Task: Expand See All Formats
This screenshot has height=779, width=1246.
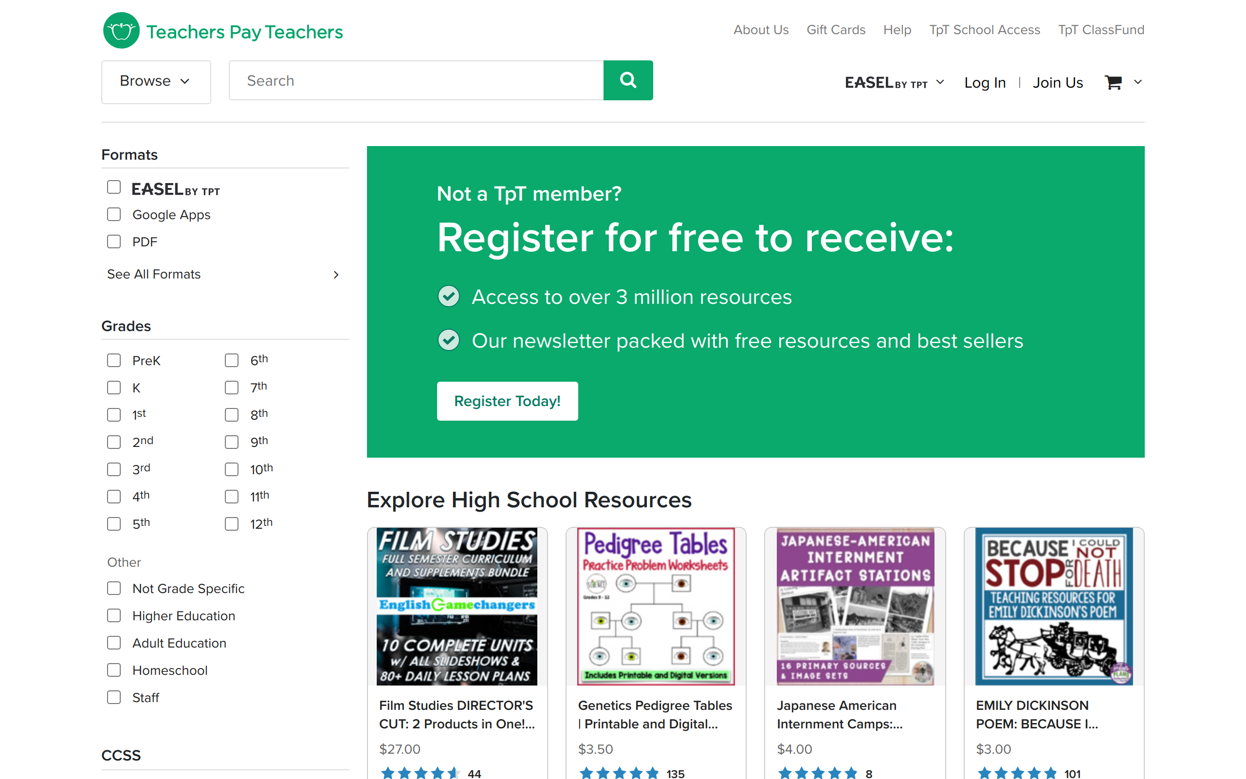Action: pyautogui.click(x=222, y=274)
